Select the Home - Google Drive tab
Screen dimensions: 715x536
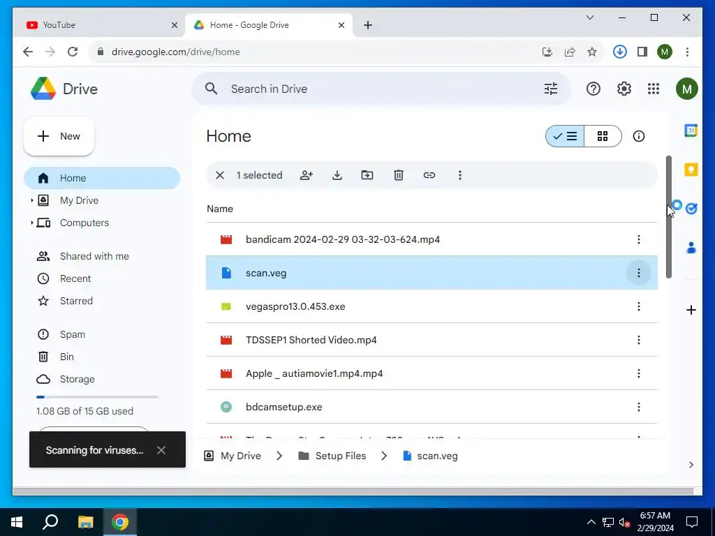click(x=269, y=25)
